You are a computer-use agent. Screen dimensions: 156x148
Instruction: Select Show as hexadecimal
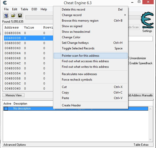91,32
